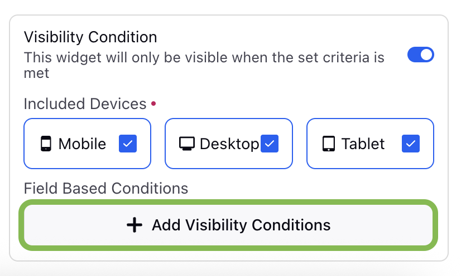The width and height of the screenshot is (461, 276).
Task: Uncheck the Tablet checkbox
Action: (411, 144)
